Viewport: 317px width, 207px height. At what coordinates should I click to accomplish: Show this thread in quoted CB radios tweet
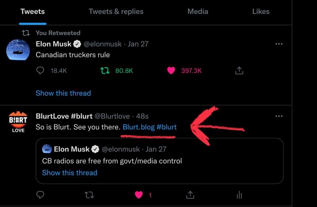[70, 172]
